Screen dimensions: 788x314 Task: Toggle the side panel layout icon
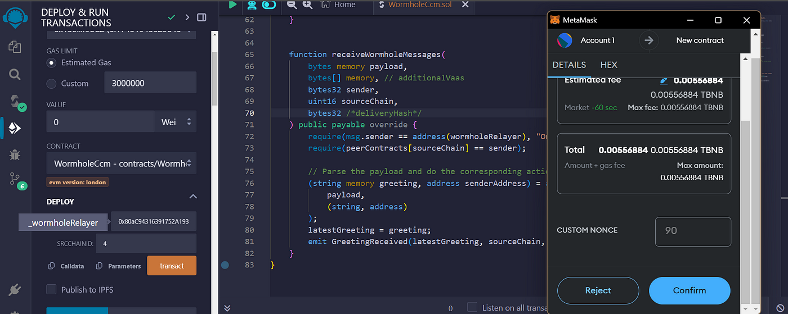coord(202,17)
